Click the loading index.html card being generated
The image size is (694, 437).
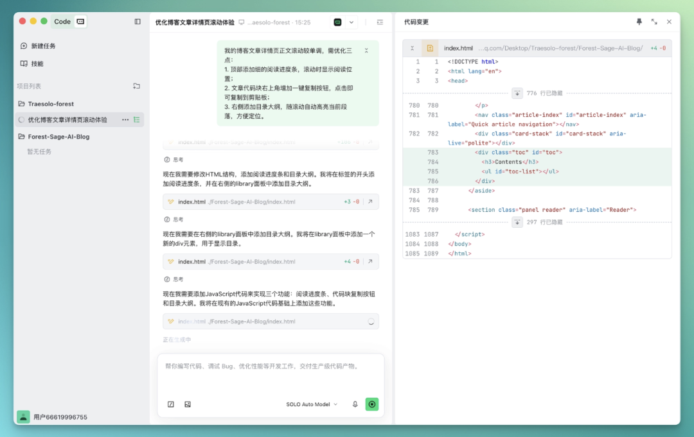[271, 321]
